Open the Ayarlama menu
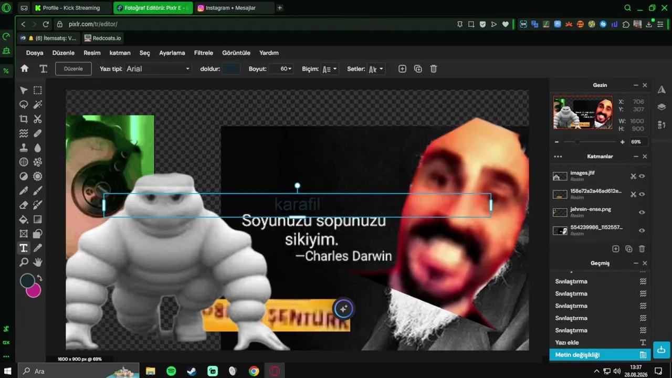This screenshot has height=378, width=672. coord(172,53)
